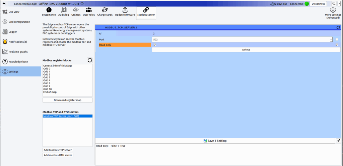Open Utilities section
This screenshot has width=343, height=166.
tap(76, 12)
